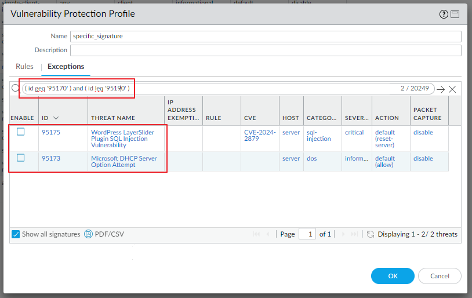Enable exception for threat 95175
The height and width of the screenshot is (298, 472).
coord(20,132)
